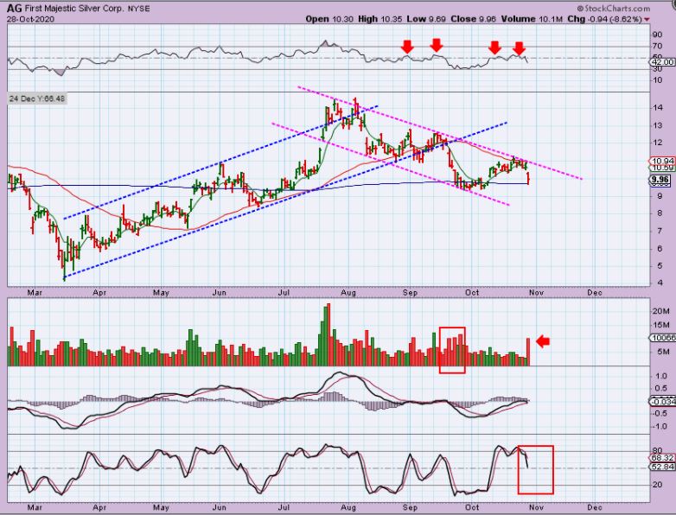Click Nov on the price panel axis
The width and height of the screenshot is (676, 515).
tap(536, 293)
